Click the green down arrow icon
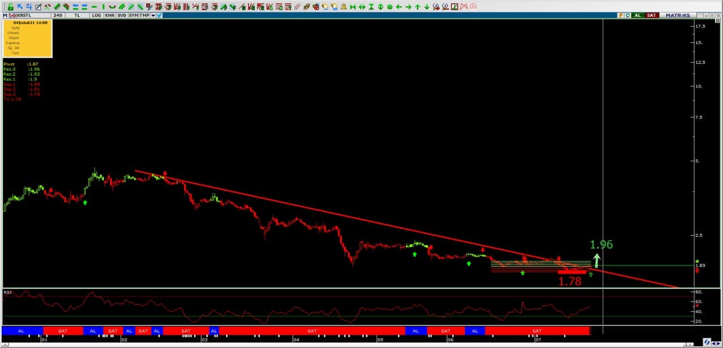The image size is (723, 348). coord(426,7)
